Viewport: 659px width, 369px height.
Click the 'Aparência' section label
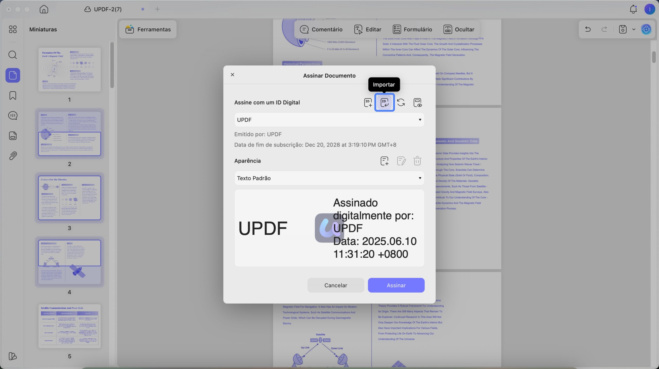(247, 161)
